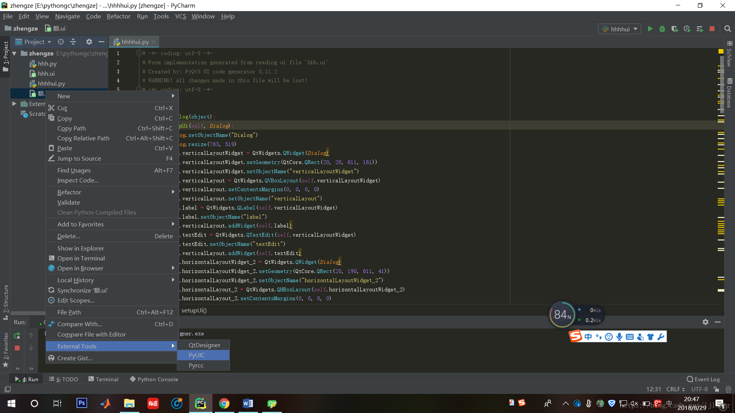The image size is (735, 413).
Task: Click the green Run button in toolbar
Action: (x=650, y=29)
